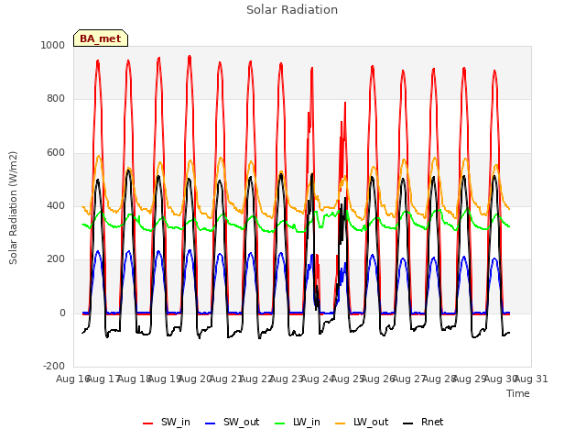The height and width of the screenshot is (440, 586).
Task: Click the Solar Radiation (W/m2) y-axis label
Action: pos(13,208)
